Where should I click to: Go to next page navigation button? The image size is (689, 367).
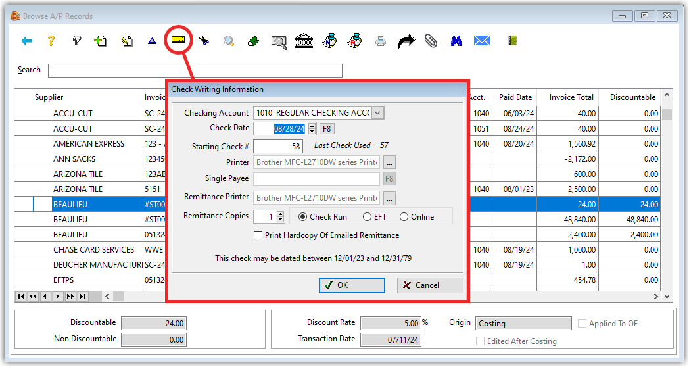point(70,296)
